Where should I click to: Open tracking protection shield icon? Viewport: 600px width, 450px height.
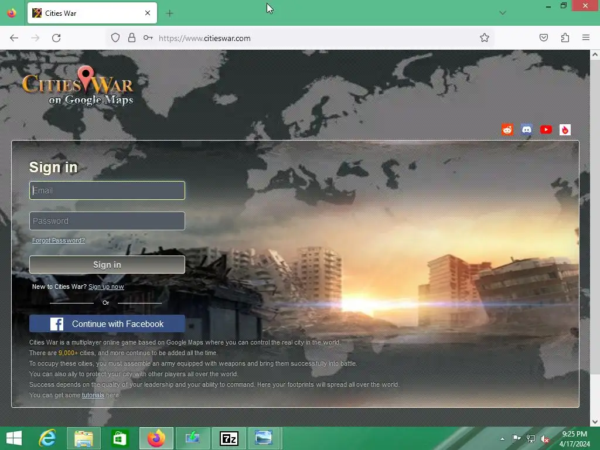(115, 38)
